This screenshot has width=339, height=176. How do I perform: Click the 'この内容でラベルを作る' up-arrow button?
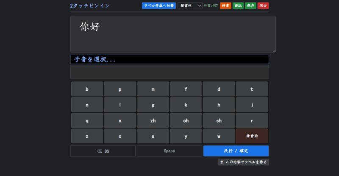243,162
